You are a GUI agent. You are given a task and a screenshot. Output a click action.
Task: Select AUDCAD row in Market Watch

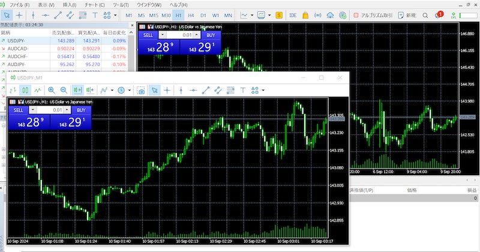point(64,49)
